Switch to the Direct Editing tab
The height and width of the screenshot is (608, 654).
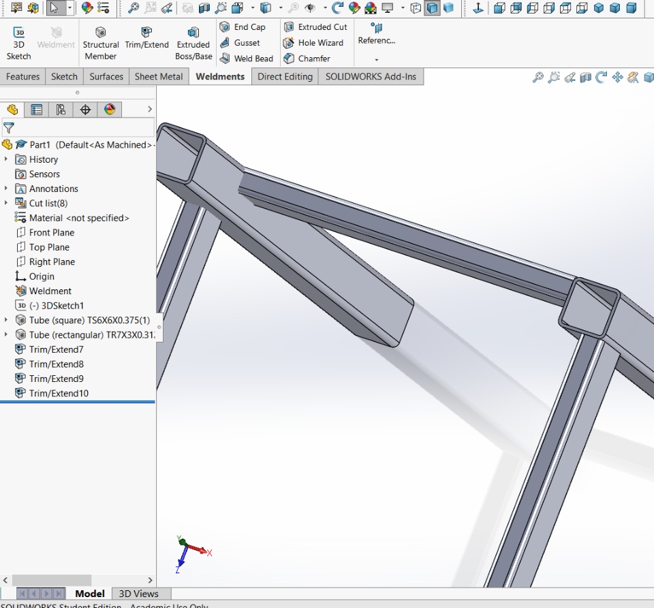[285, 77]
